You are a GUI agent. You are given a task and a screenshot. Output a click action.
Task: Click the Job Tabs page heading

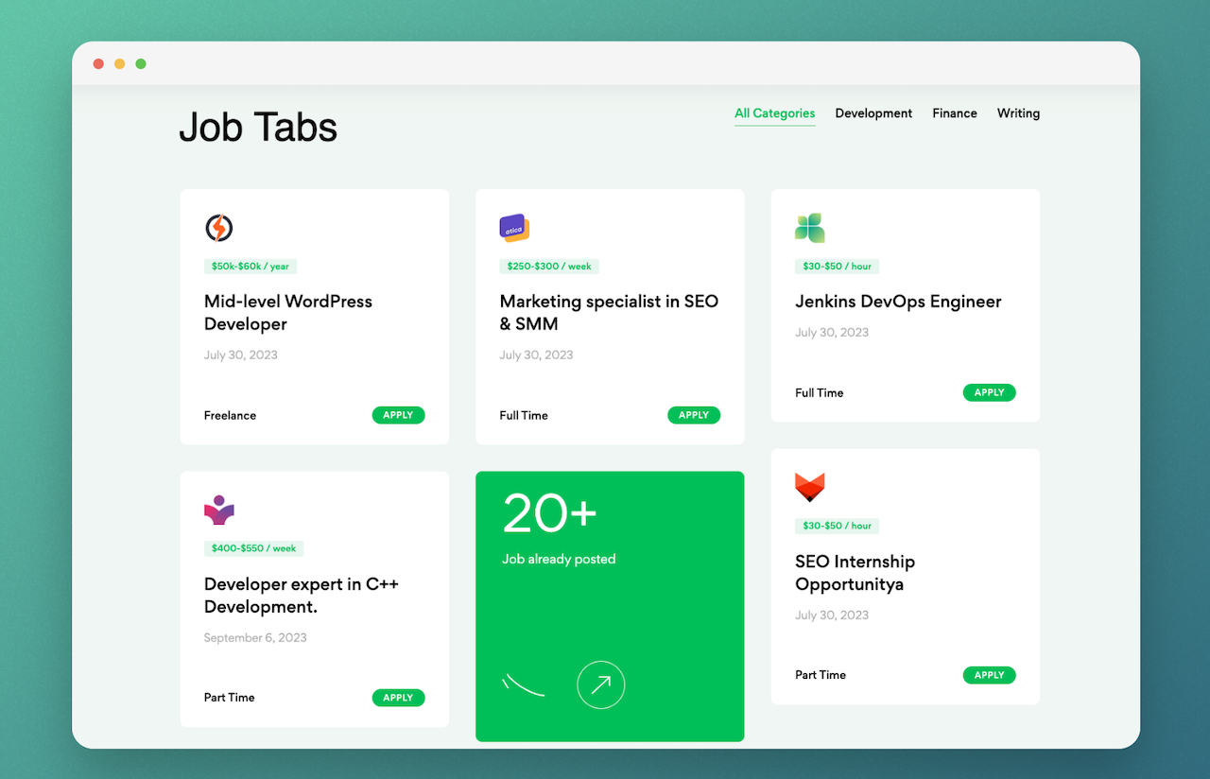coord(258,127)
